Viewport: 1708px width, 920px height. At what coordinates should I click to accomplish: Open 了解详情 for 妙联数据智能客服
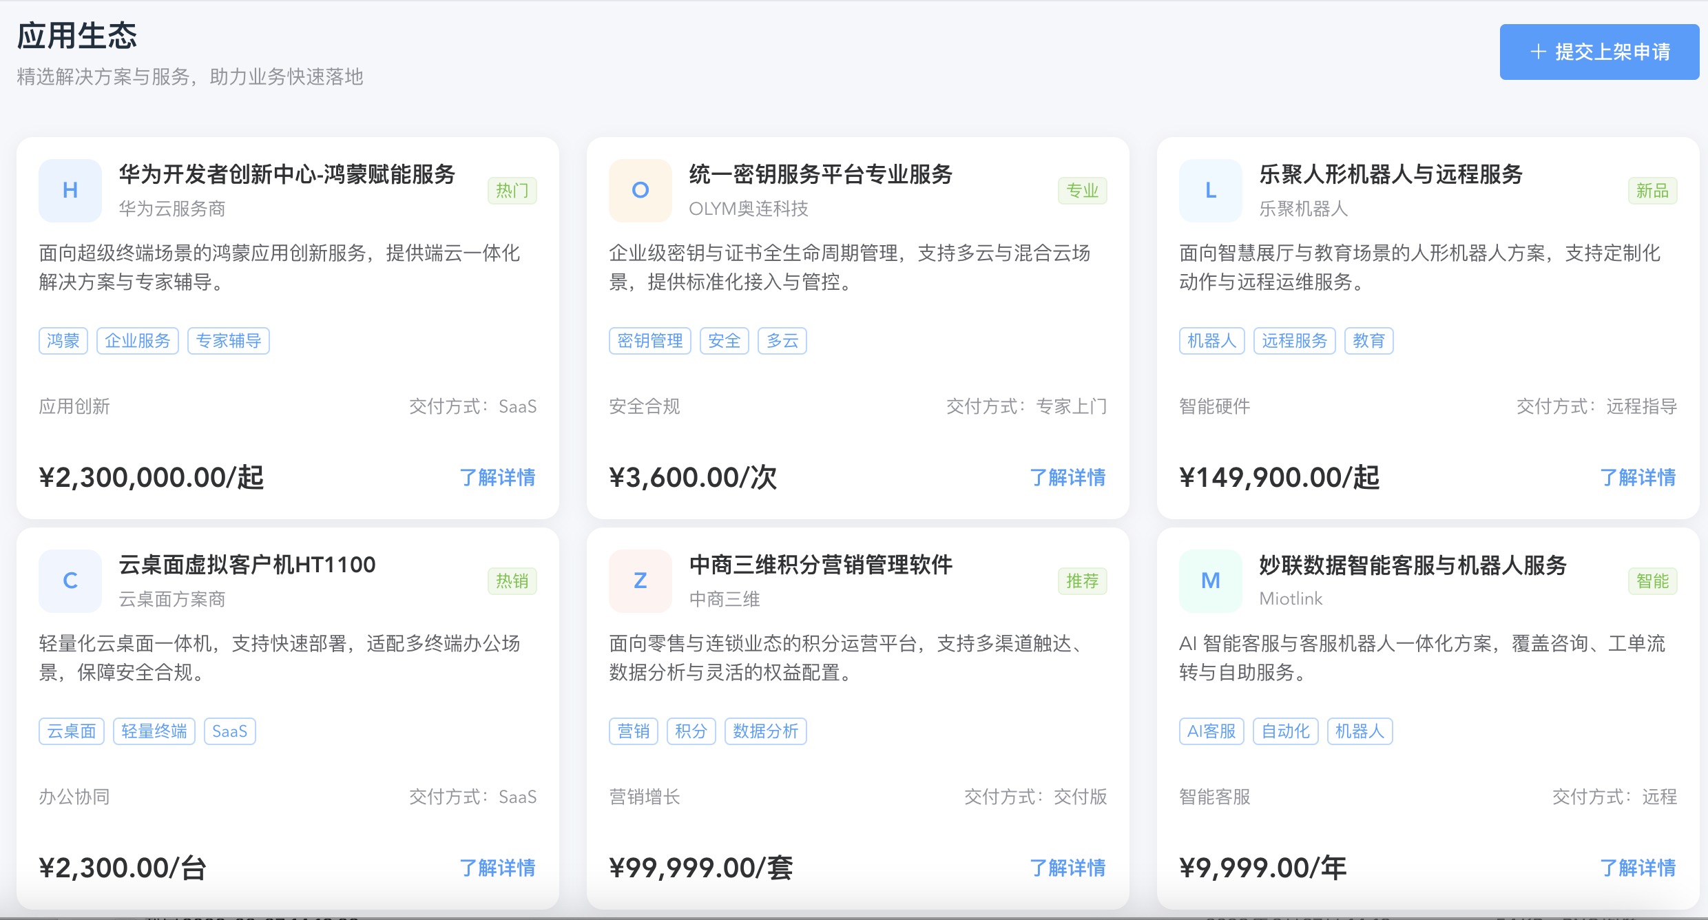(1638, 868)
